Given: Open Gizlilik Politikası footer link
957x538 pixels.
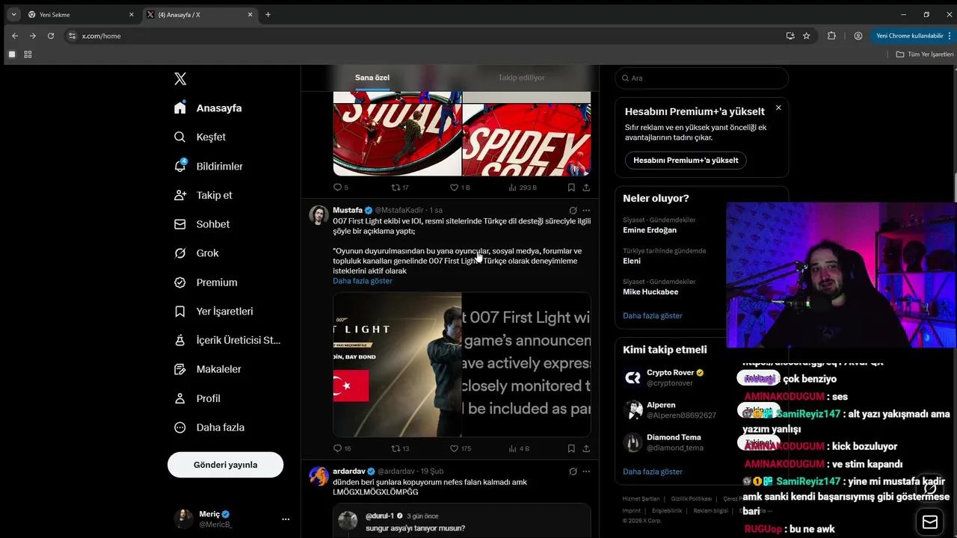Looking at the screenshot, I should click(691, 498).
